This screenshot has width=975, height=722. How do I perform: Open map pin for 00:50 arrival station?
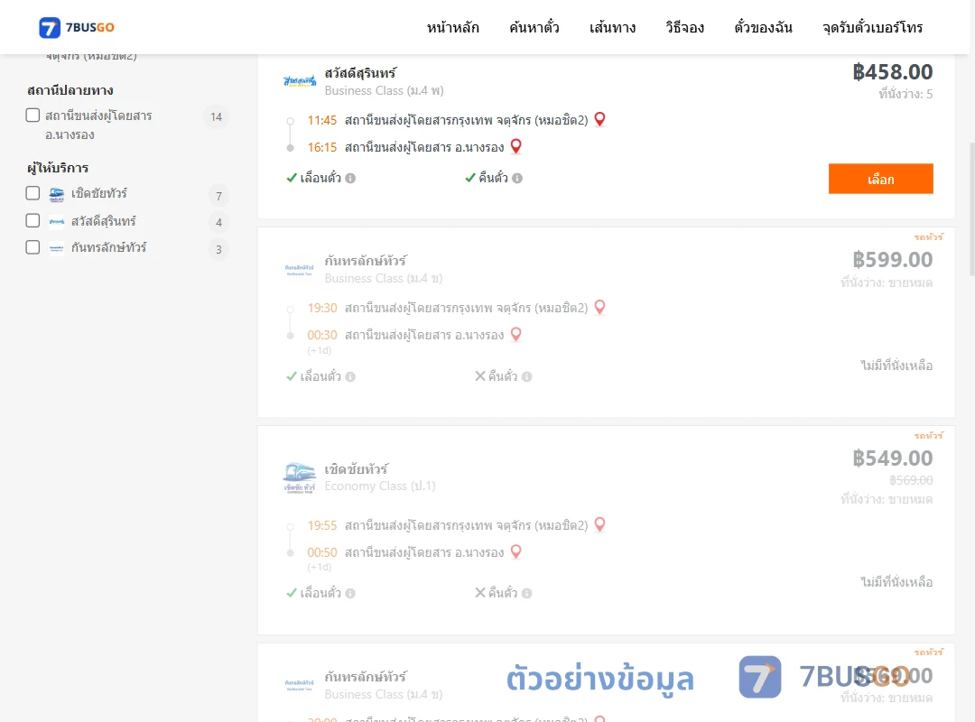pyautogui.click(x=516, y=551)
